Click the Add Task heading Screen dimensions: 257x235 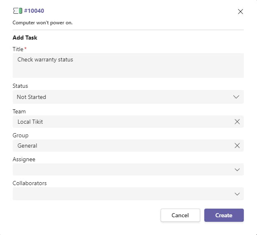coord(25,38)
